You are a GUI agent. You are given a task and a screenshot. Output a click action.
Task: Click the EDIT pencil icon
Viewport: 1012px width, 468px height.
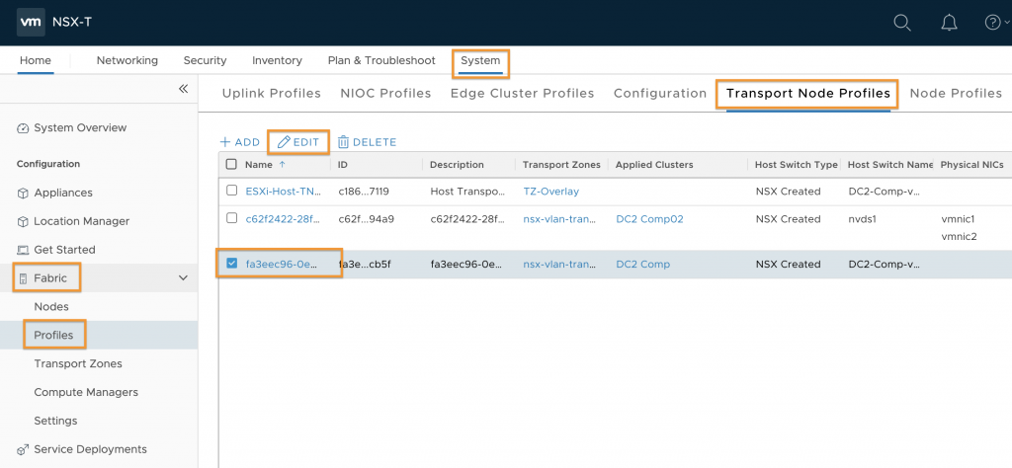click(284, 142)
